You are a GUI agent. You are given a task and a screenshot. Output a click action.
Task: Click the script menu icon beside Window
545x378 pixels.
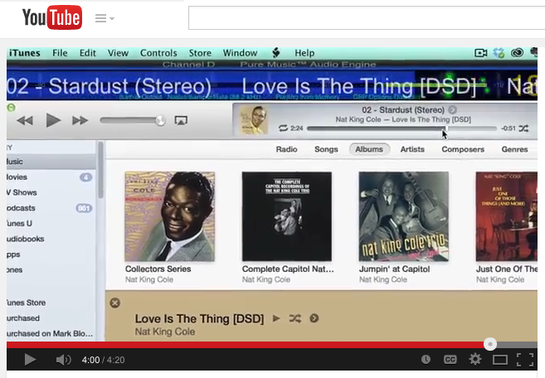(276, 53)
